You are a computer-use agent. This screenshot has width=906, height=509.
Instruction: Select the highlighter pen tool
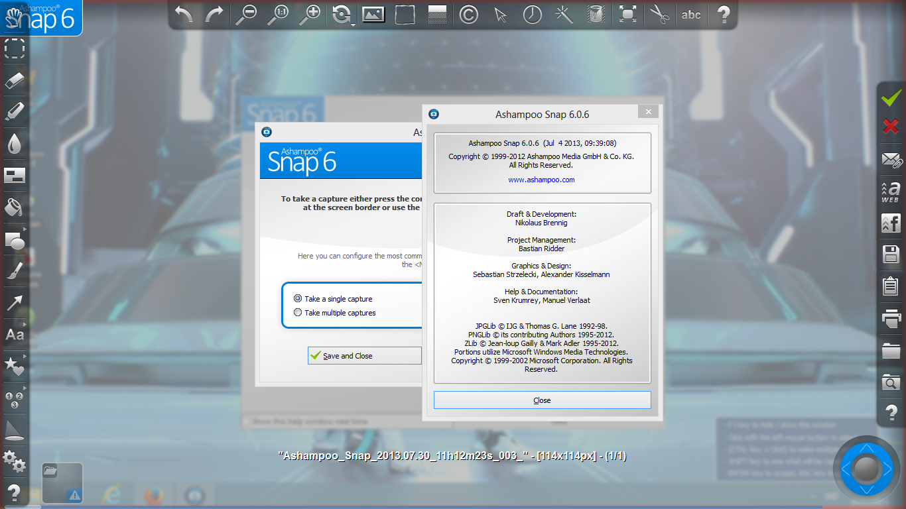(x=14, y=111)
